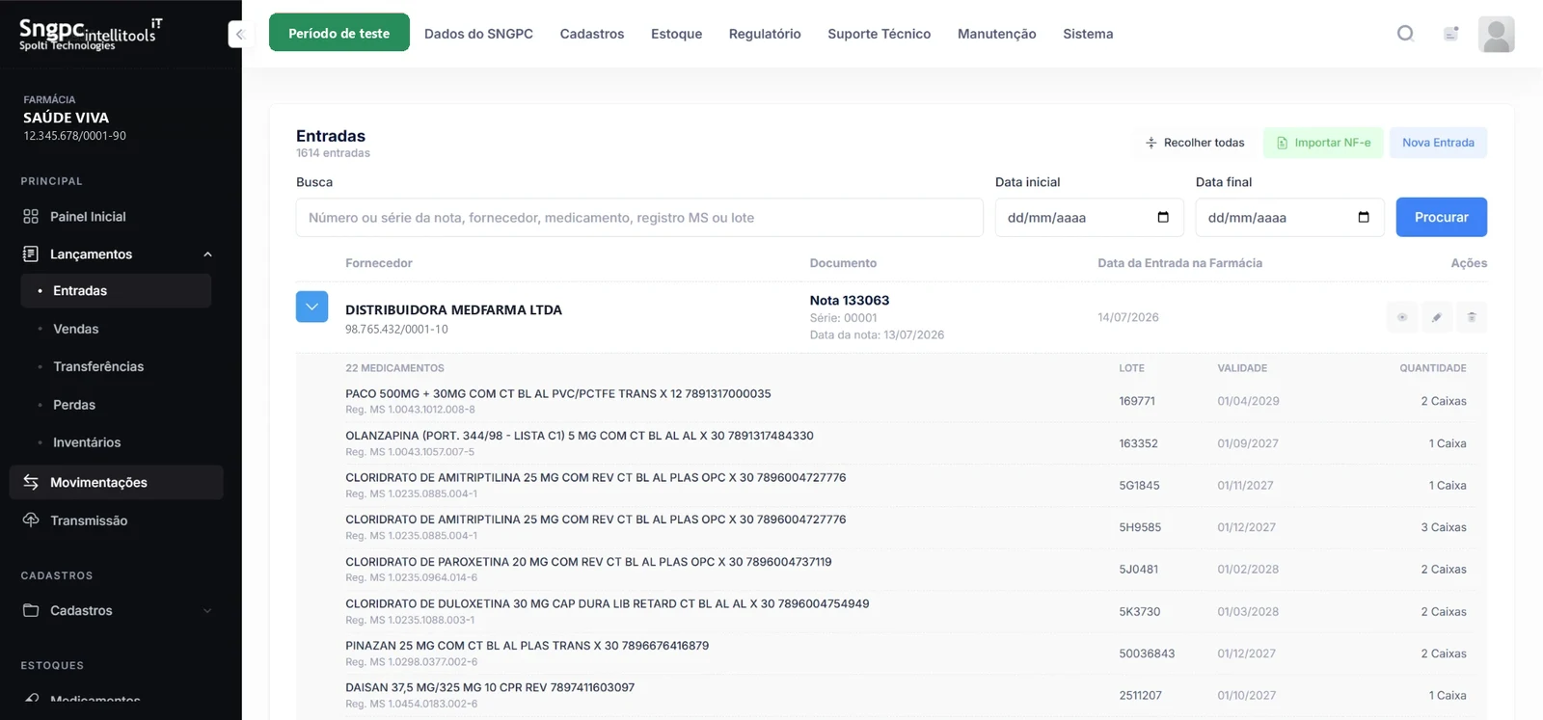The height and width of the screenshot is (720, 1543).
Task: Click the OLANZAPINA medication row name
Action: [x=580, y=436]
